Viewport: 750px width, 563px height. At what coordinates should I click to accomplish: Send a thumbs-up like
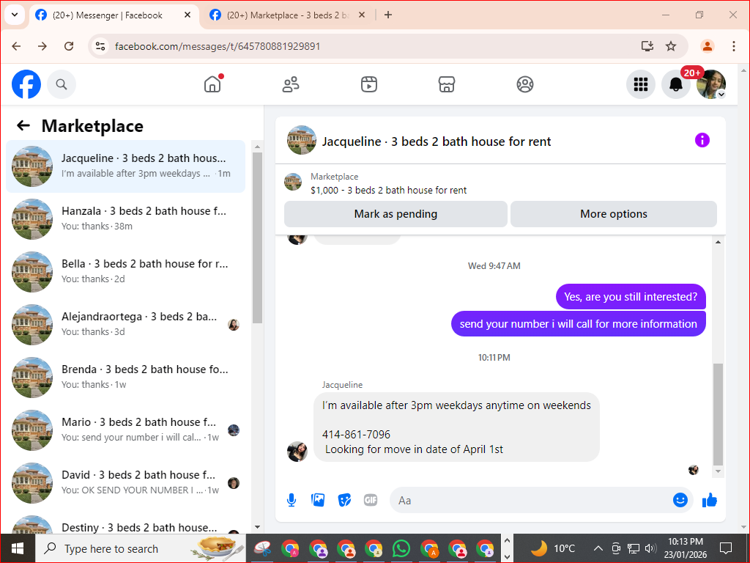[x=710, y=500]
